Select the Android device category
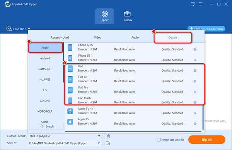The image size is (232, 150). (45, 58)
